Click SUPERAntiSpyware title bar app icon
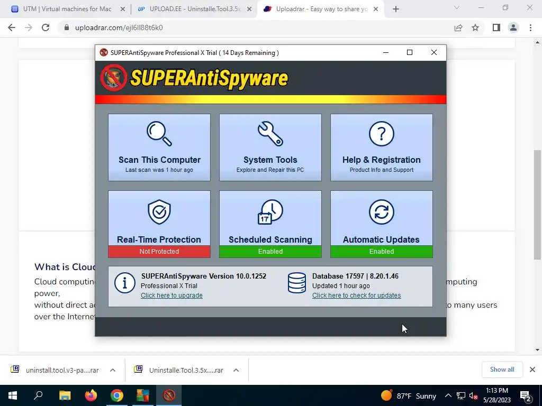The image size is (542, 406). [x=104, y=52]
